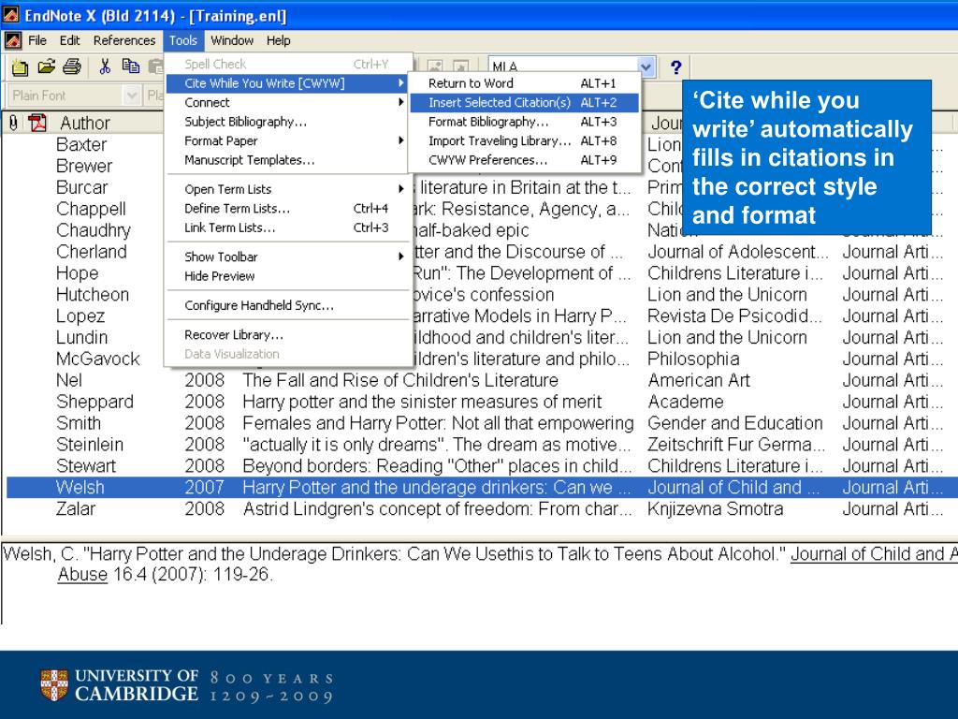Screen dimensions: 958x719
Task: Click the Cut scissors icon
Action: [x=105, y=66]
